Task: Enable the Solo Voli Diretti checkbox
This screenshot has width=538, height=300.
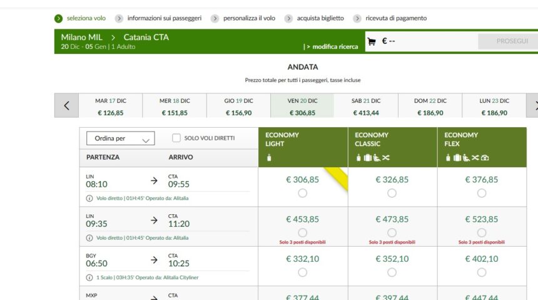Action: click(x=176, y=138)
